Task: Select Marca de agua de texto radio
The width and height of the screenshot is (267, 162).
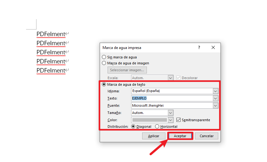Action: (104, 84)
